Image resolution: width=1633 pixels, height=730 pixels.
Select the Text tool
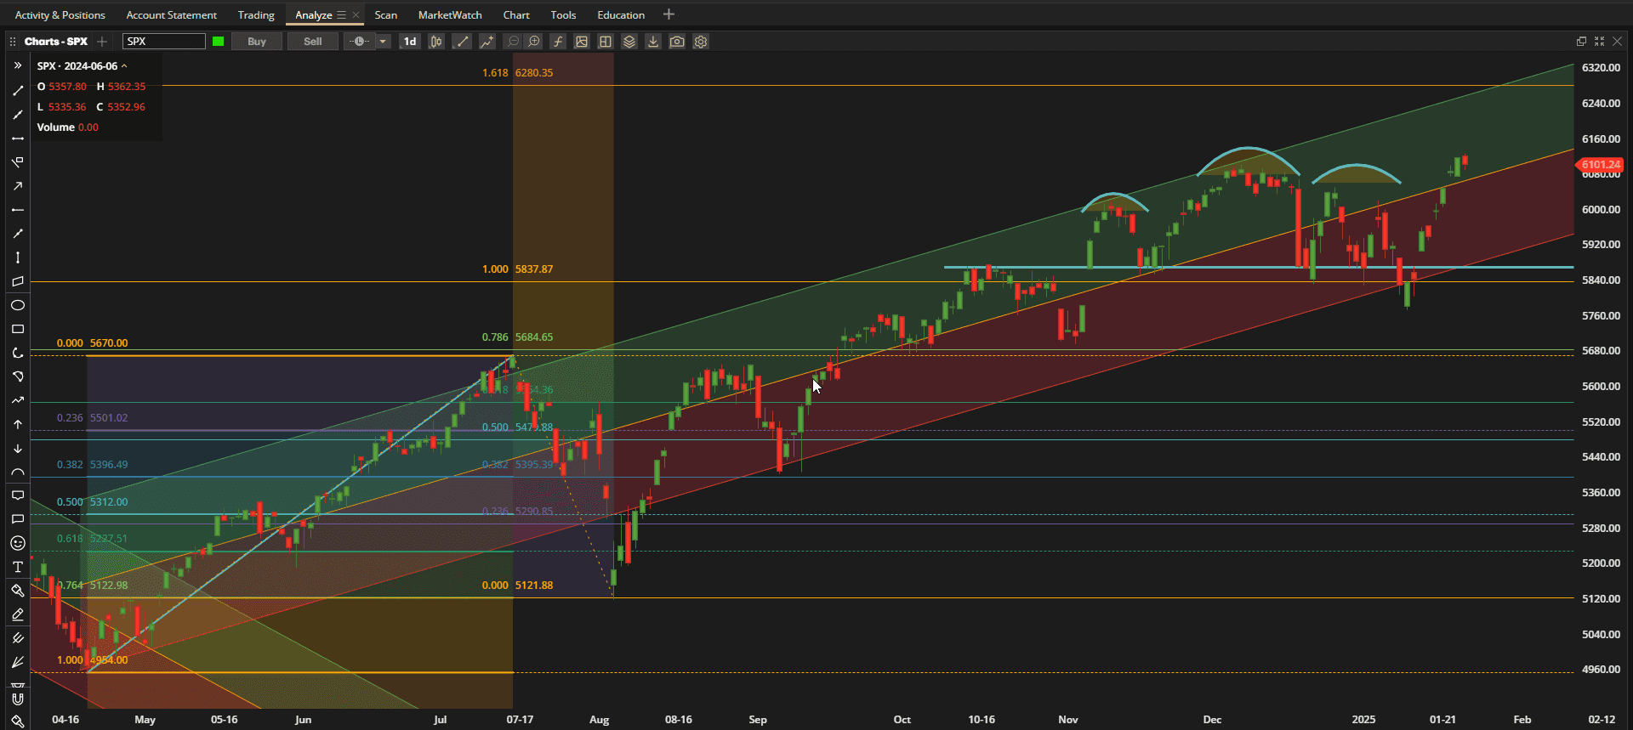pyautogui.click(x=18, y=567)
